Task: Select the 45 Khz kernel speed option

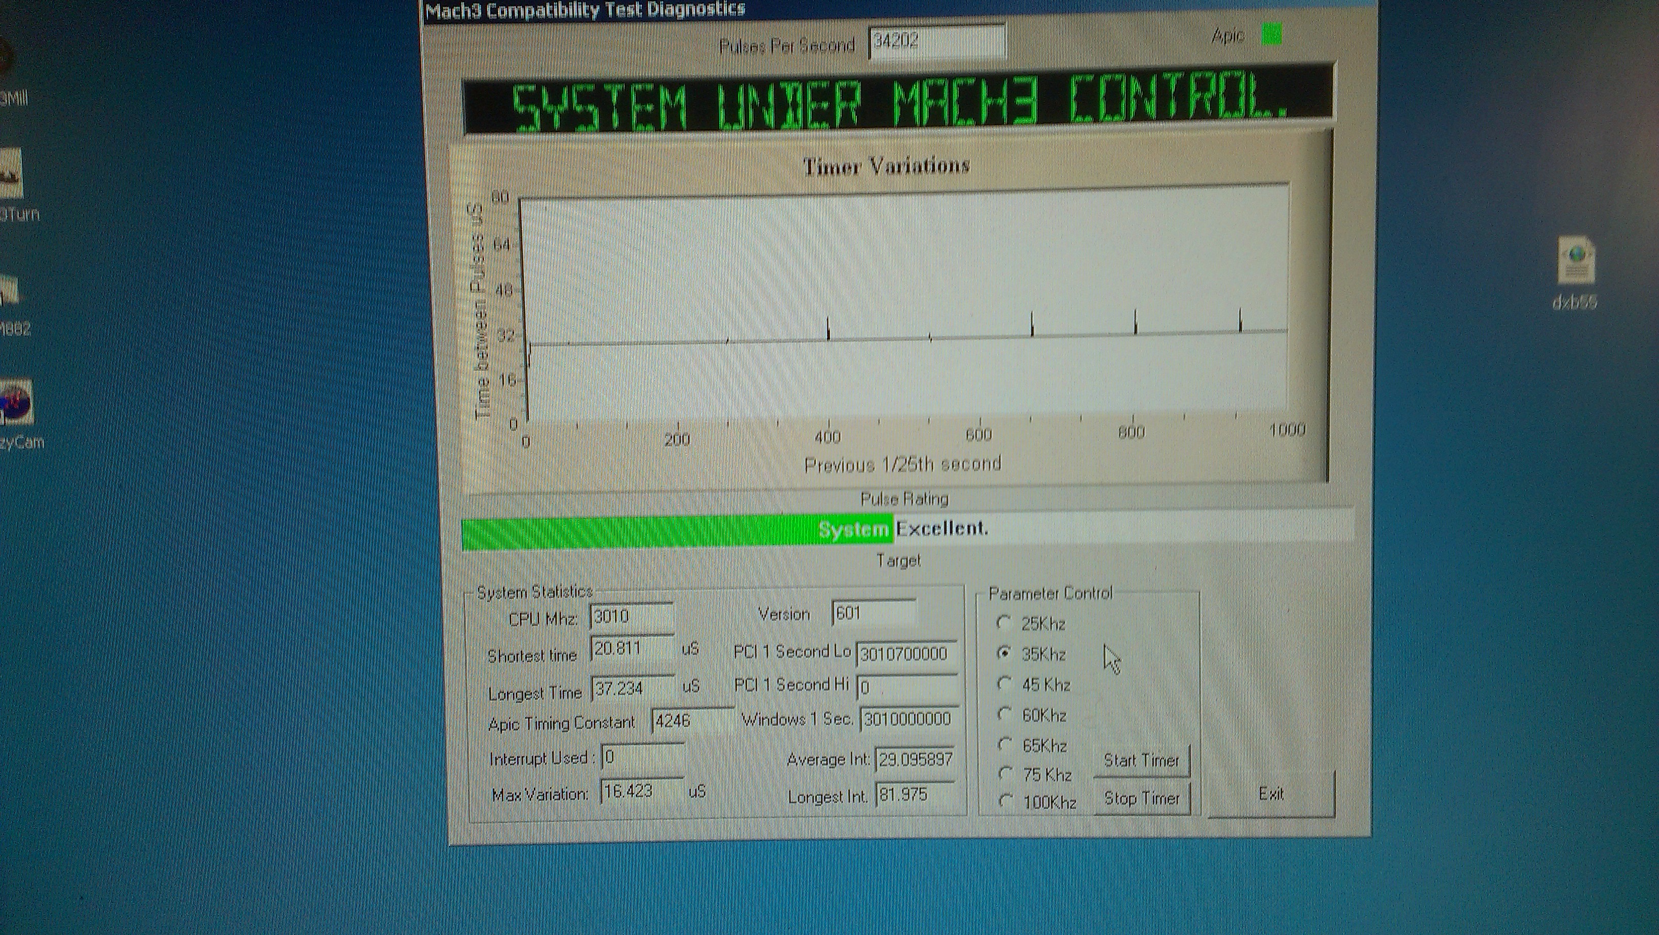Action: click(x=1004, y=684)
